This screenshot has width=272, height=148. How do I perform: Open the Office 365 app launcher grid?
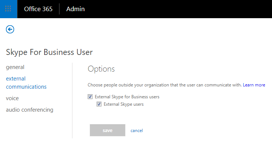point(8,9)
